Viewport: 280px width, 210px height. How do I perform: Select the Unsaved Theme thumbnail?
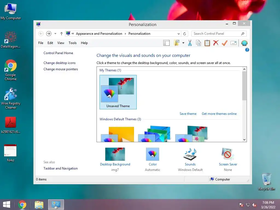(118, 92)
